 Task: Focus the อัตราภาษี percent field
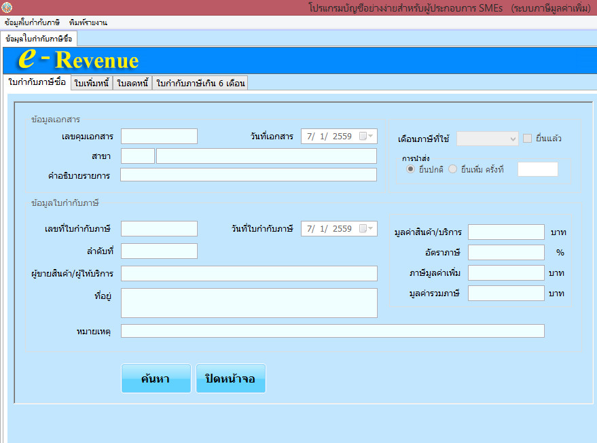tap(506, 252)
